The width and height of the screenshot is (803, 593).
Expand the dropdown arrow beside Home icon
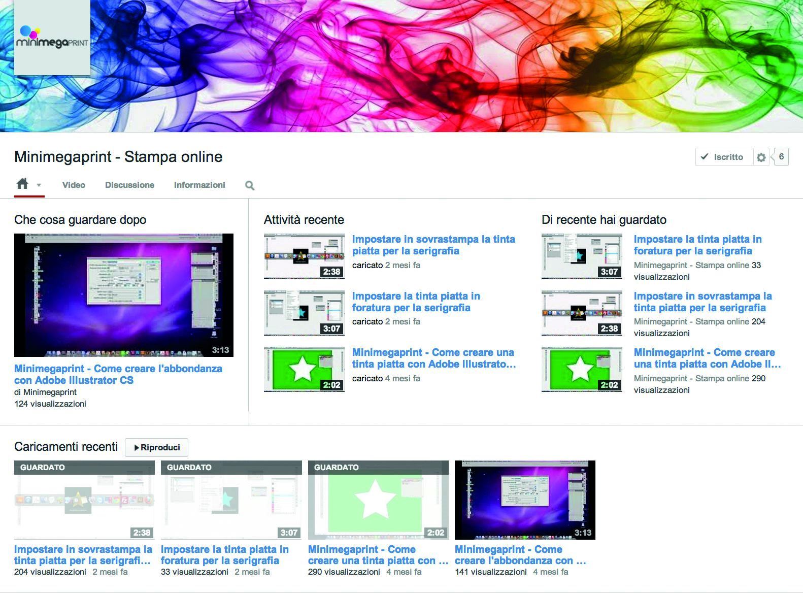point(39,185)
